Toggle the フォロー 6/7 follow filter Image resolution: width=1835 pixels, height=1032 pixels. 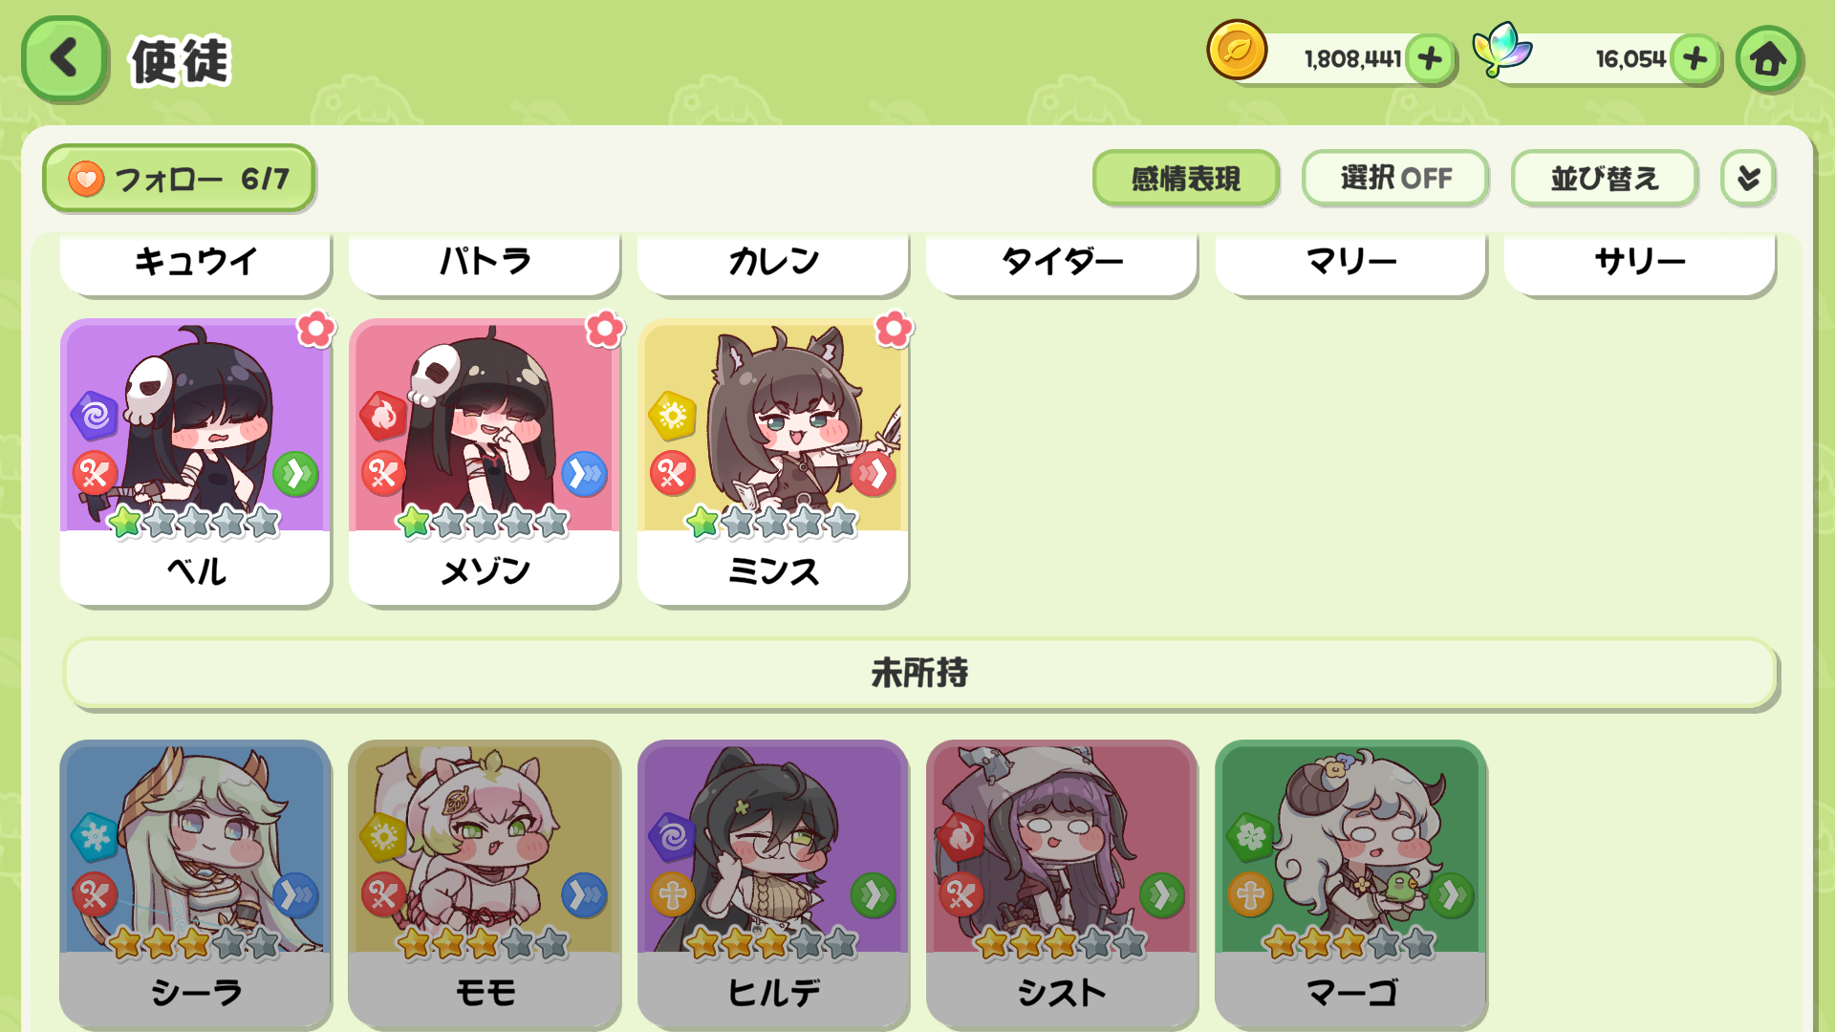(x=179, y=179)
